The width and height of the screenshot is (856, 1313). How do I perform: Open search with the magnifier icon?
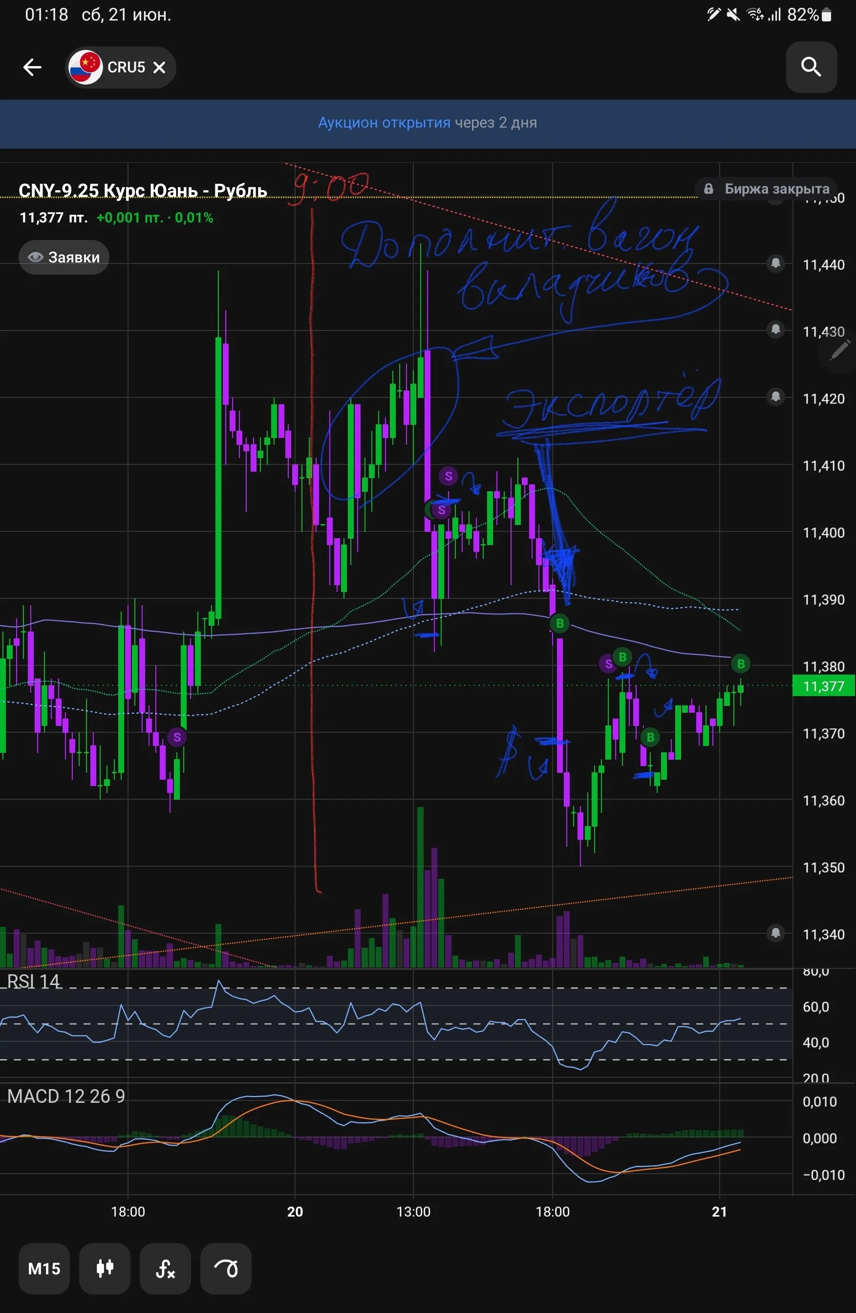point(811,67)
